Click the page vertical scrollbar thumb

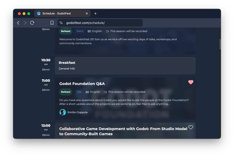pos(220,44)
